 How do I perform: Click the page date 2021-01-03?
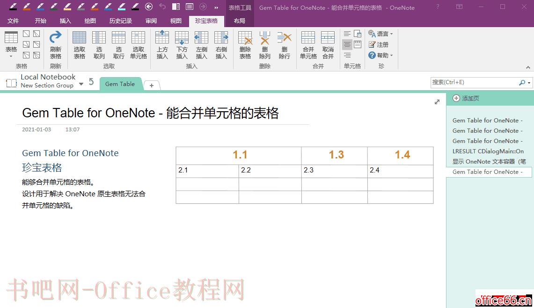coord(37,129)
